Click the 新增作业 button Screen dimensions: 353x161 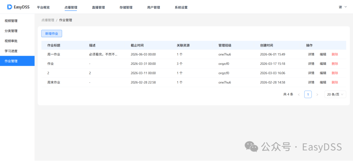pyautogui.click(x=52, y=34)
